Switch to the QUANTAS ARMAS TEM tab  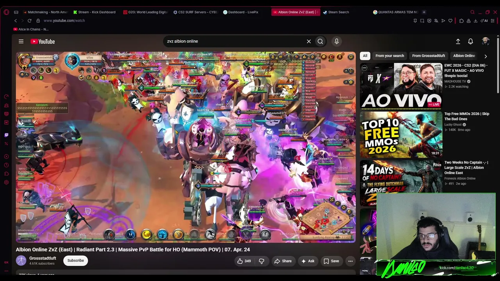(x=395, y=12)
